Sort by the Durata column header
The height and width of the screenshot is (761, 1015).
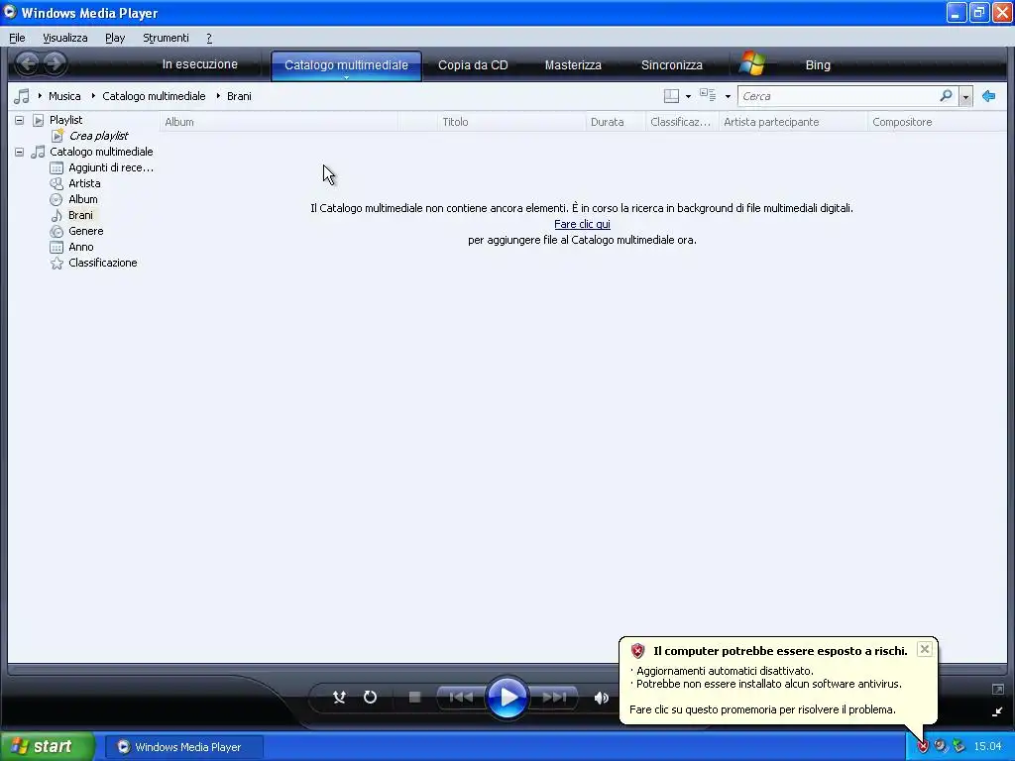click(x=616, y=122)
